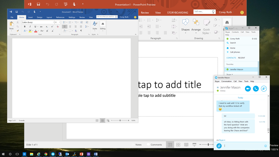Clear all formatting in Word
This screenshot has width=279, height=157.
point(58,26)
